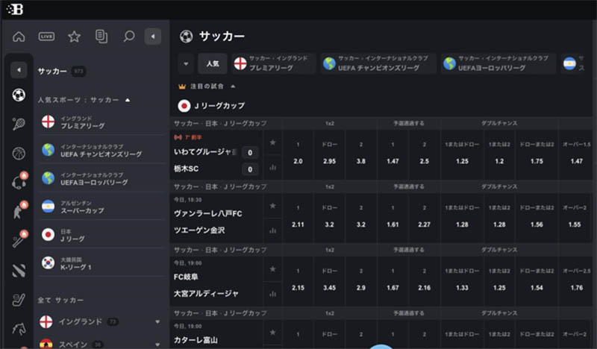Select baseball batter icon in sports rail
This screenshot has width=597, height=349.
[x=19, y=211]
